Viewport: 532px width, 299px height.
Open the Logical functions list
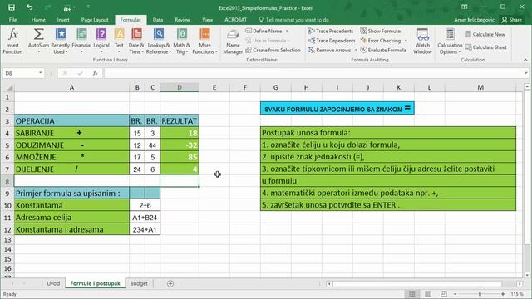pos(101,41)
